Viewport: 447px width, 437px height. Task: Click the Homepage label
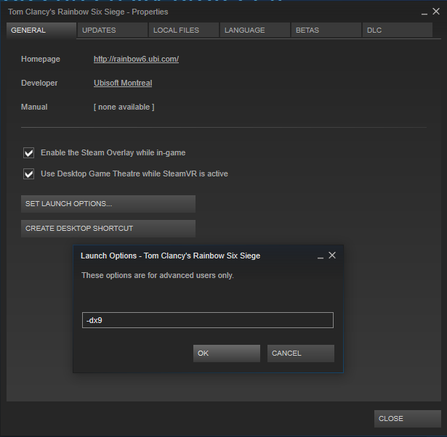click(x=41, y=59)
